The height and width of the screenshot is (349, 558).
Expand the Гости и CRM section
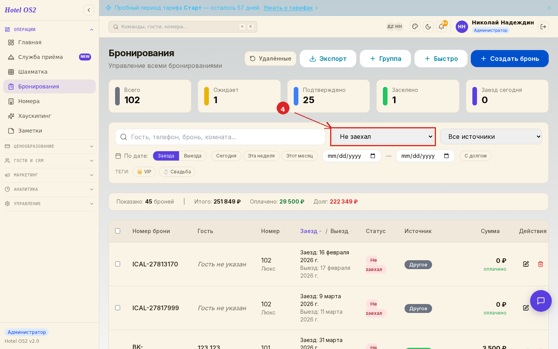click(49, 161)
